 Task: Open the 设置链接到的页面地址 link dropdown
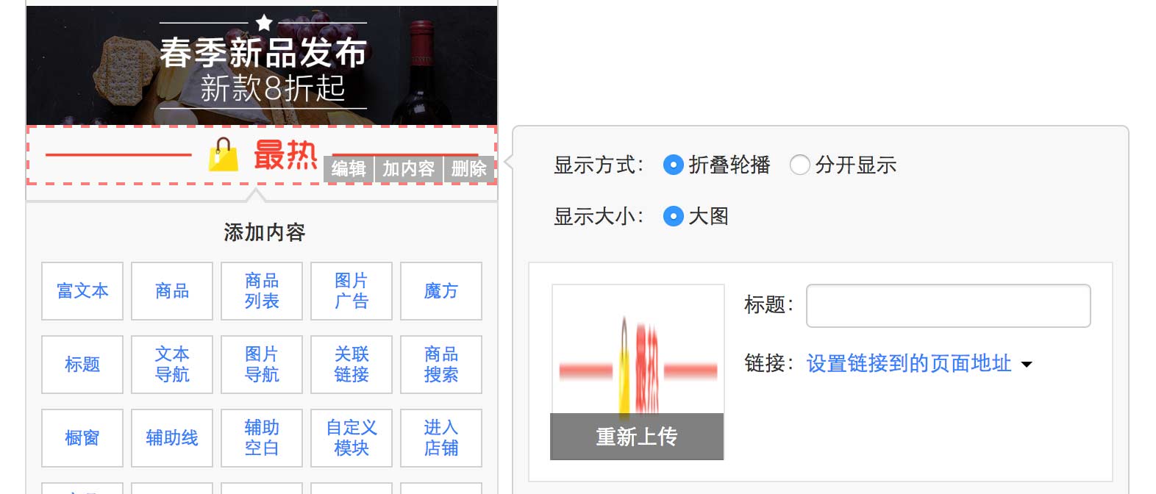[x=919, y=364]
